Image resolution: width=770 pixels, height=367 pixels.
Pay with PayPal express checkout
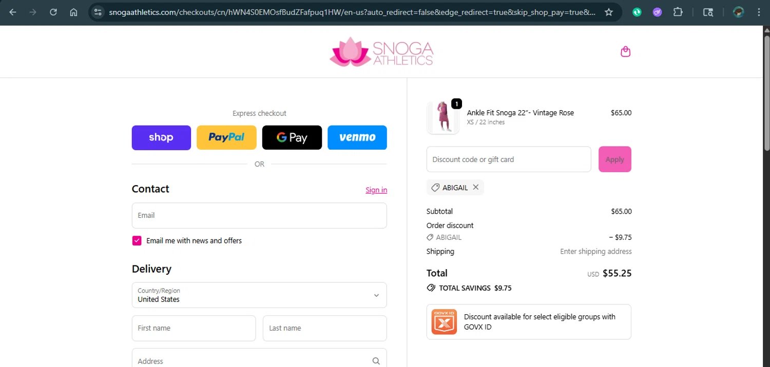pos(226,138)
